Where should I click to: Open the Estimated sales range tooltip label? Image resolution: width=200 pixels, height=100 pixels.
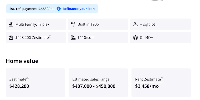(91, 79)
